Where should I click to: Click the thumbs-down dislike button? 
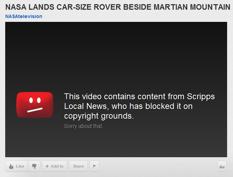pyautogui.click(x=34, y=166)
